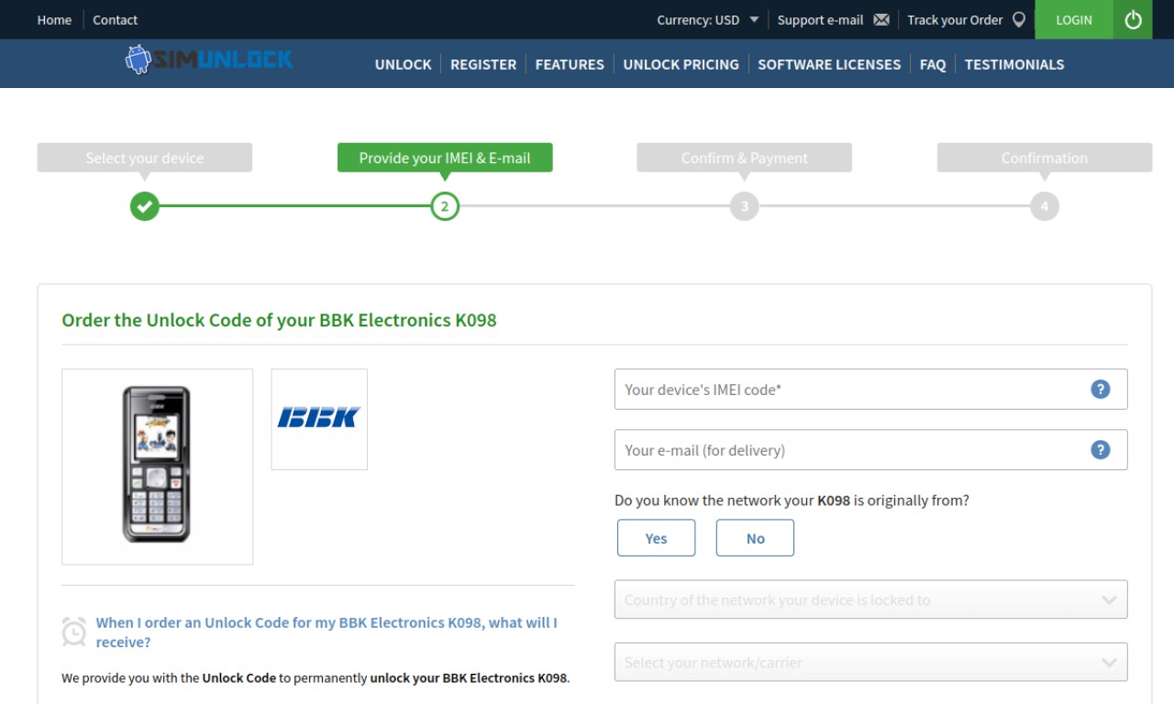Click the step 3 circle in progress bar
1174x704 pixels.
pos(745,206)
